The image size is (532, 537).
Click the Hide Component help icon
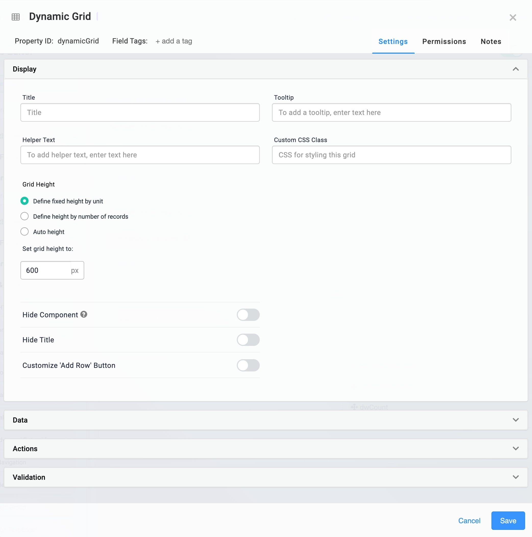(x=84, y=314)
